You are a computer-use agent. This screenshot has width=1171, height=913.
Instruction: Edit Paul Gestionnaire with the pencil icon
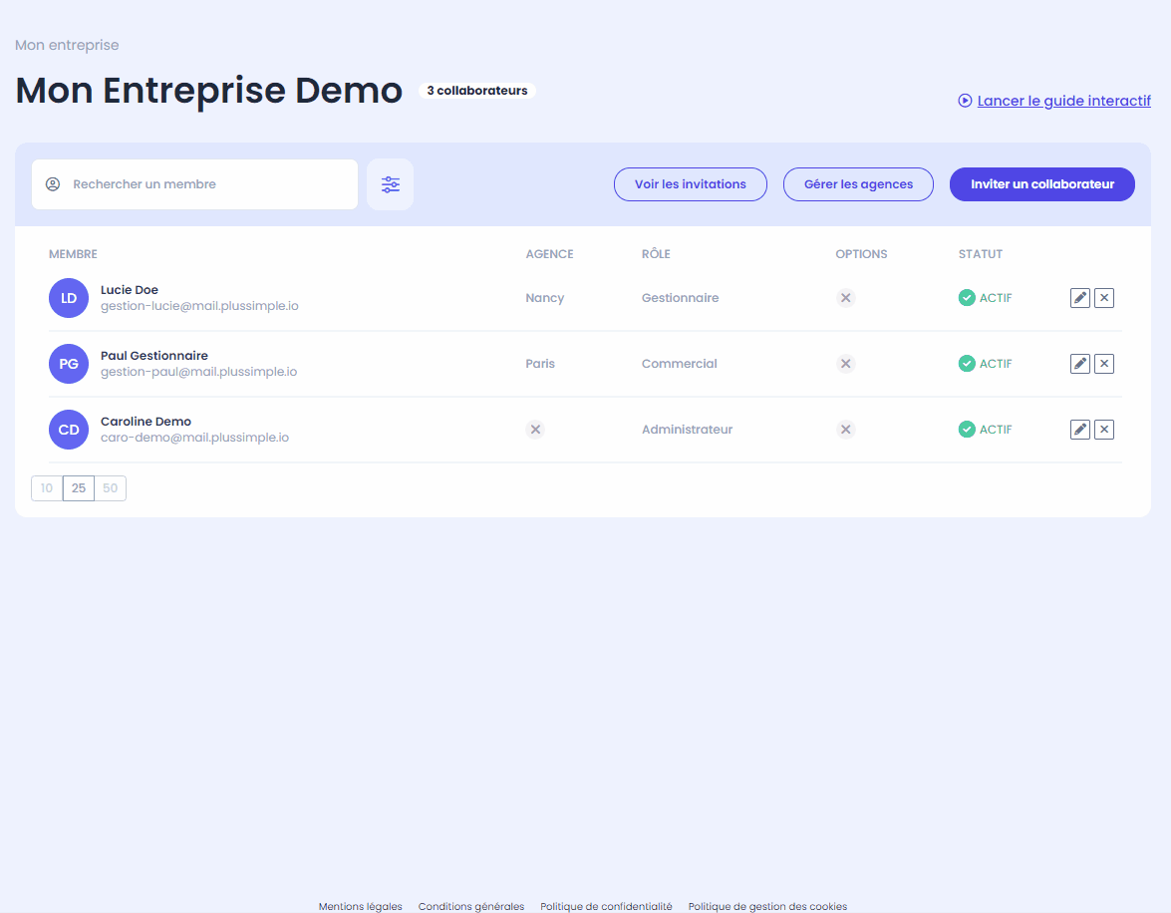point(1080,364)
